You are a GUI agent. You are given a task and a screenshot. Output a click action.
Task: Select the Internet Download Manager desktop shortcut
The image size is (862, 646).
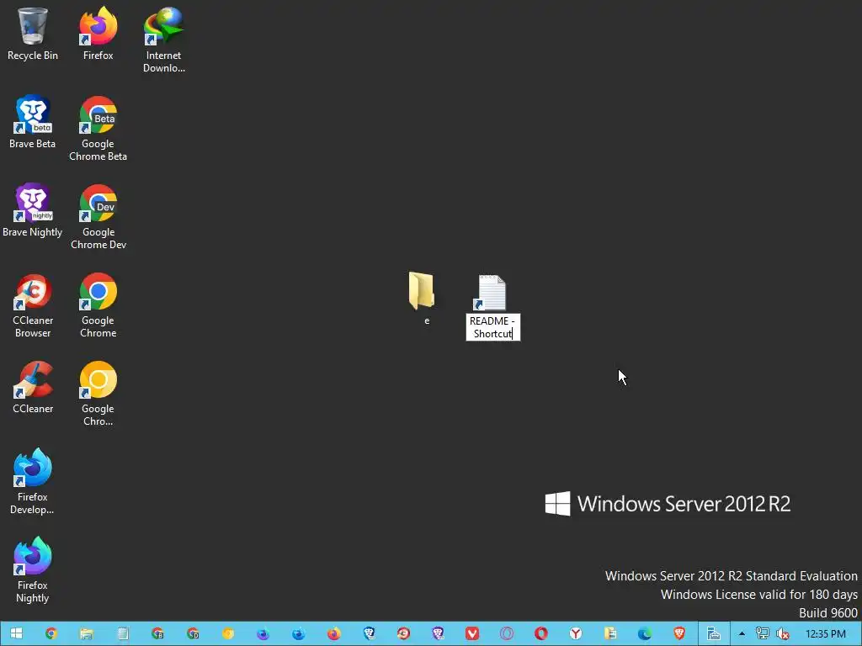(x=164, y=40)
